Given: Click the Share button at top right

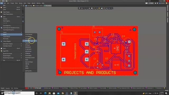Looking at the screenshot, I should 151,3.
